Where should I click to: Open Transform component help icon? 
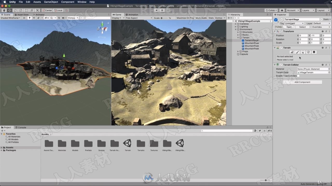(323, 32)
